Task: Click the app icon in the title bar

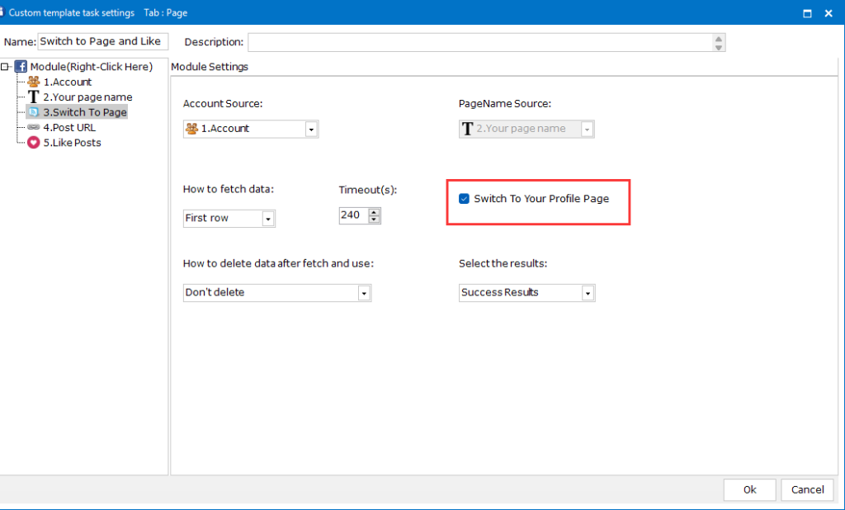Action: click(2, 12)
